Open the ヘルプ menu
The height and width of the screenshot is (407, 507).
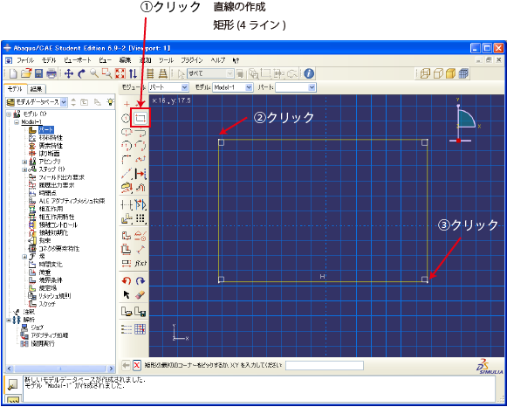pyautogui.click(x=218, y=60)
